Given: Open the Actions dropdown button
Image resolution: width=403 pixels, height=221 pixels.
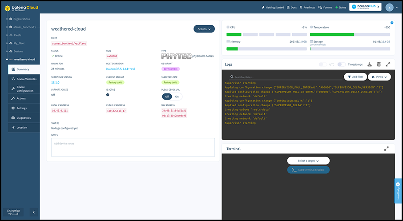Looking at the screenshot, I should click(204, 29).
